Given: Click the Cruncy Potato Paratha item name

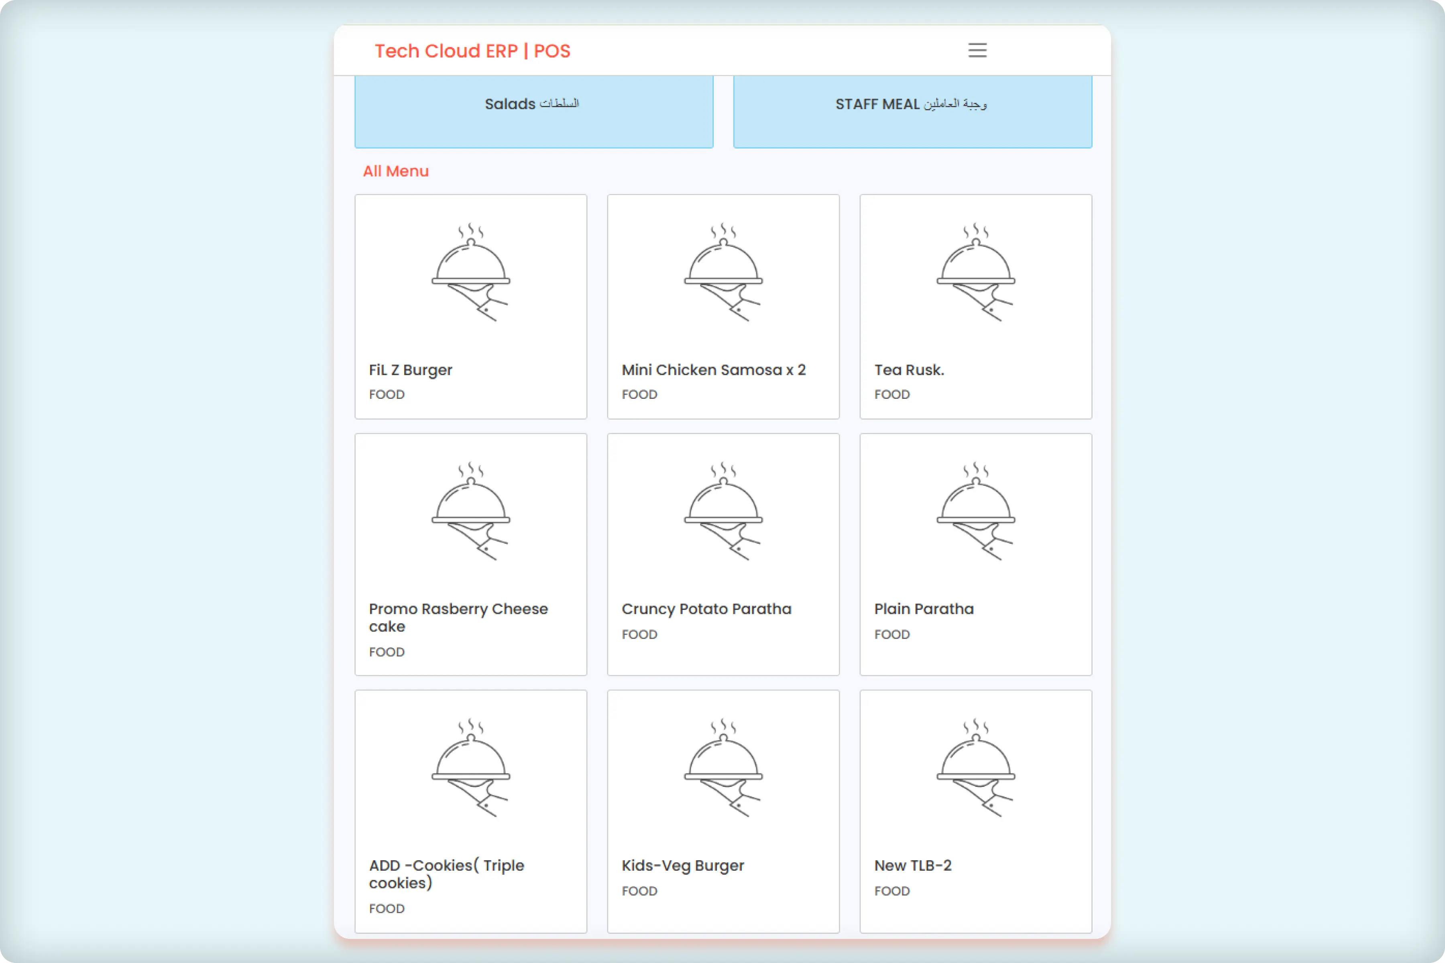Looking at the screenshot, I should 706,609.
